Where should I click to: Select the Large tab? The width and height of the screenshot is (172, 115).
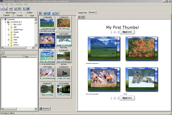[32, 15]
